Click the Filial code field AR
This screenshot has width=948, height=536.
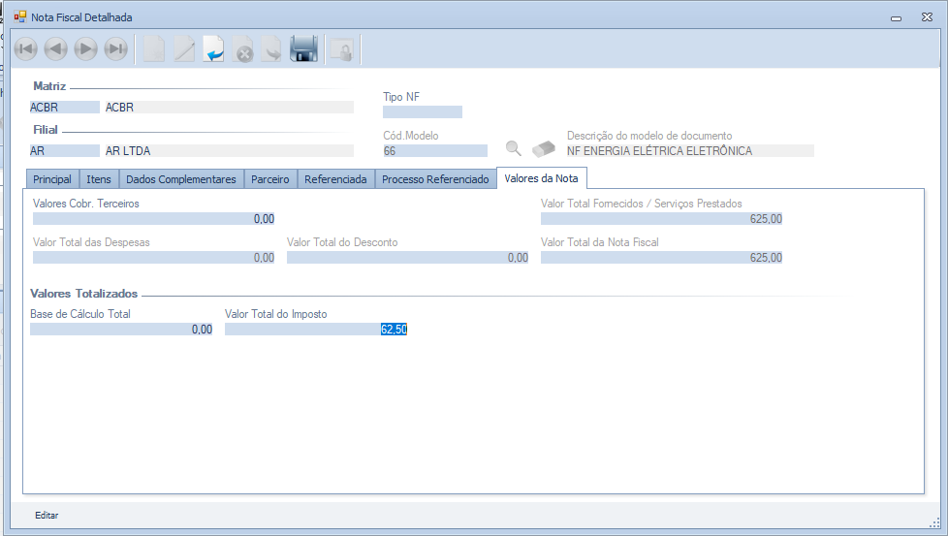(65, 151)
